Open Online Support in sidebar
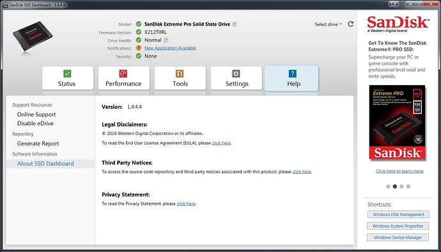The width and height of the screenshot is (441, 252). click(x=36, y=114)
